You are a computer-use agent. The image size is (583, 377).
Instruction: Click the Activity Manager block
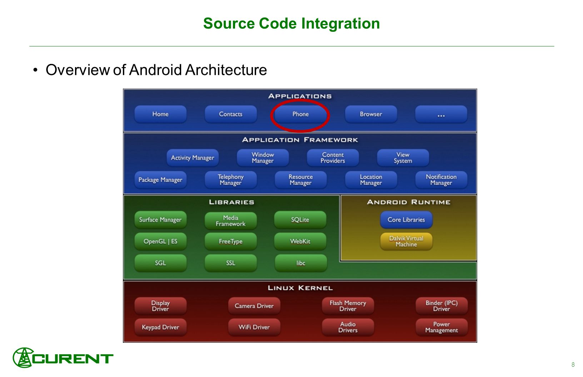[x=193, y=158]
